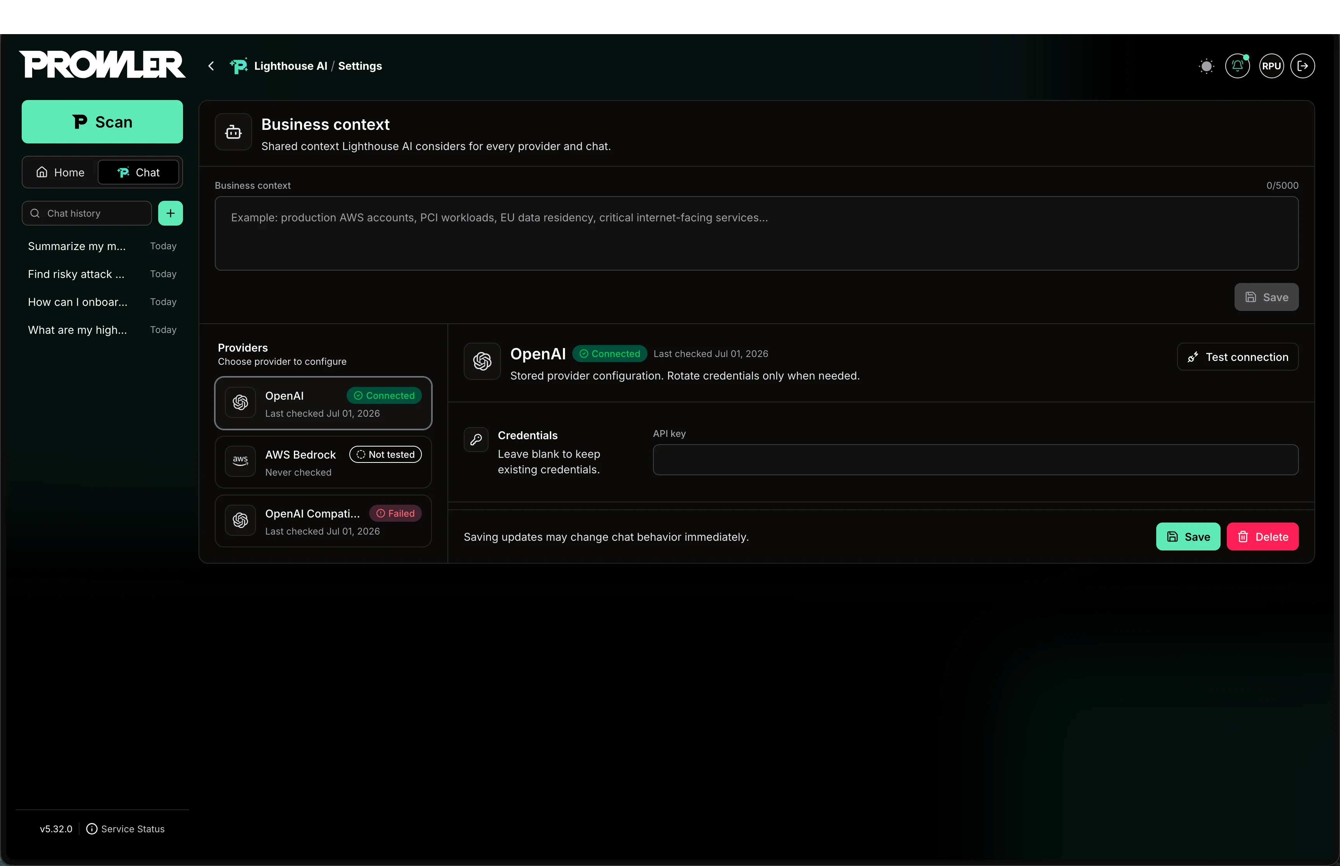Click the Failed status badge
The height and width of the screenshot is (866, 1340).
(x=395, y=513)
